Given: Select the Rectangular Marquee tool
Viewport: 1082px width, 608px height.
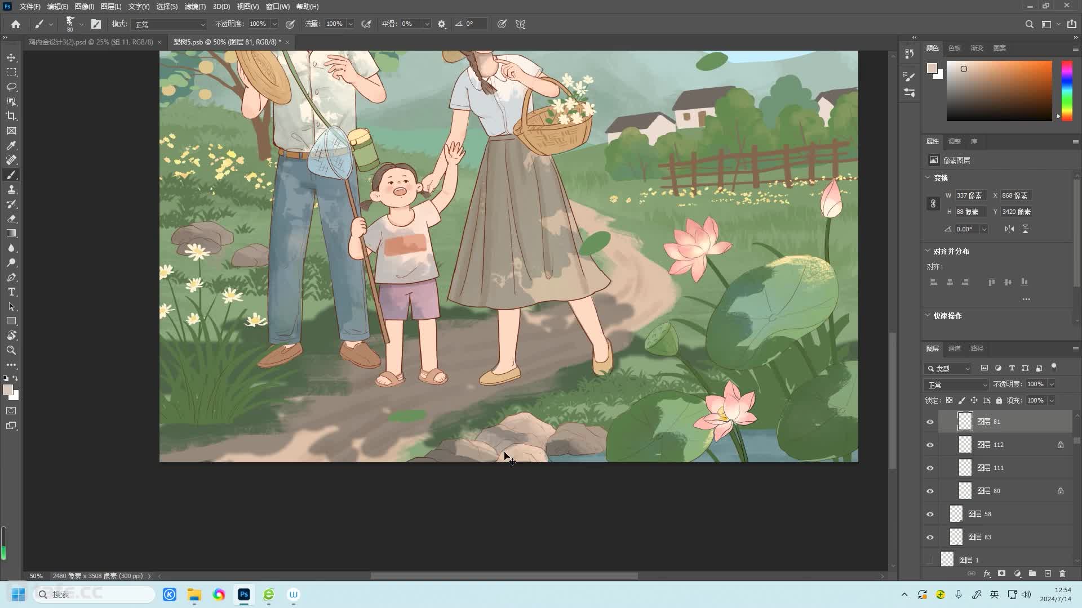Looking at the screenshot, I should point(11,72).
